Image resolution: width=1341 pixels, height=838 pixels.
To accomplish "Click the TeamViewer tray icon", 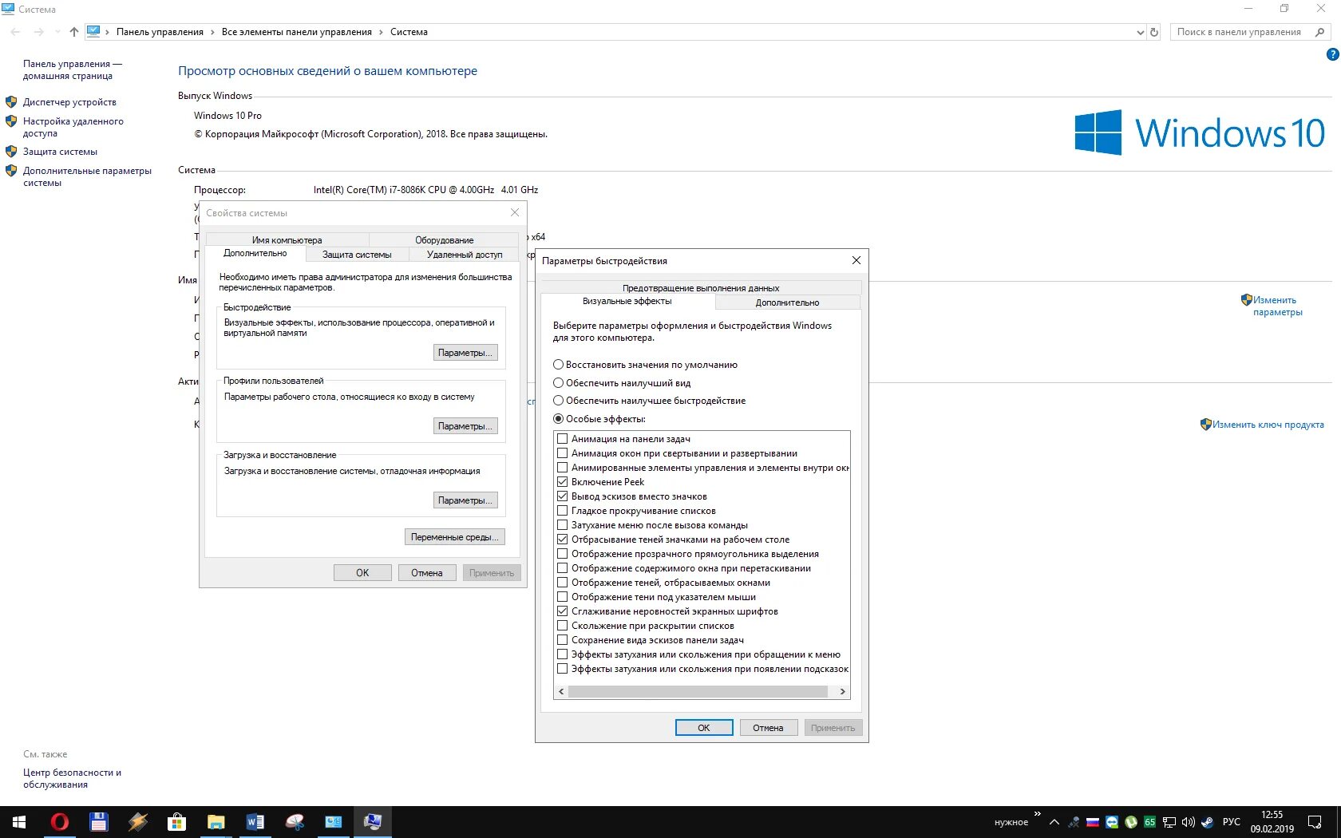I will [1112, 822].
